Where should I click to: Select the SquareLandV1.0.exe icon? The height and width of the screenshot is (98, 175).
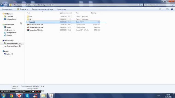[x=28, y=25]
